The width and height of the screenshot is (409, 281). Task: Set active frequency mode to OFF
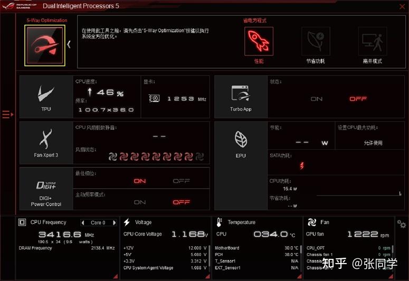(182, 202)
